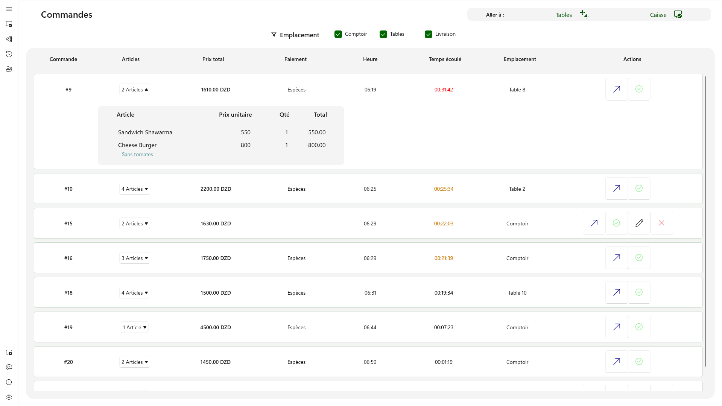The height and width of the screenshot is (406, 722).
Task: Click the settings gear in sidebar
Action: pyautogui.click(x=9, y=397)
